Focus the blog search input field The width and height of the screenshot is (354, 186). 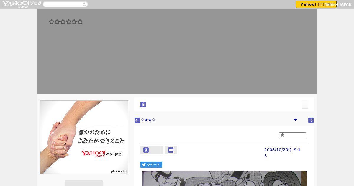point(63,4)
